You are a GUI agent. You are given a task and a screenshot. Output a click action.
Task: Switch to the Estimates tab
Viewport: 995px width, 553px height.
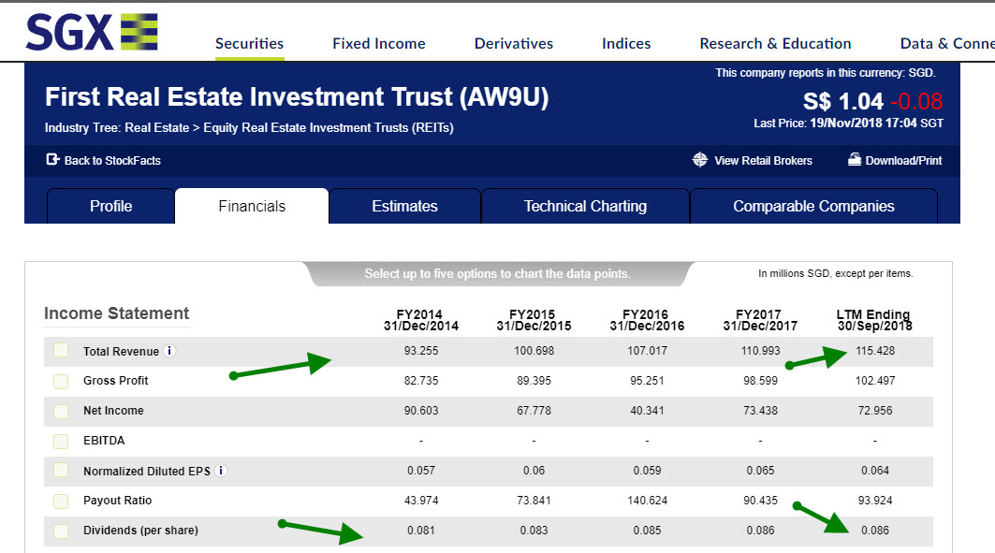(x=405, y=206)
